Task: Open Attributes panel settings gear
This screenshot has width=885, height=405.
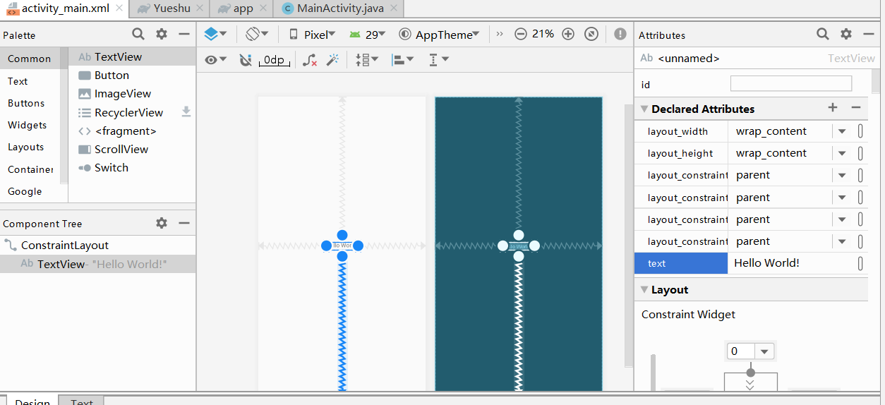Action: click(846, 34)
